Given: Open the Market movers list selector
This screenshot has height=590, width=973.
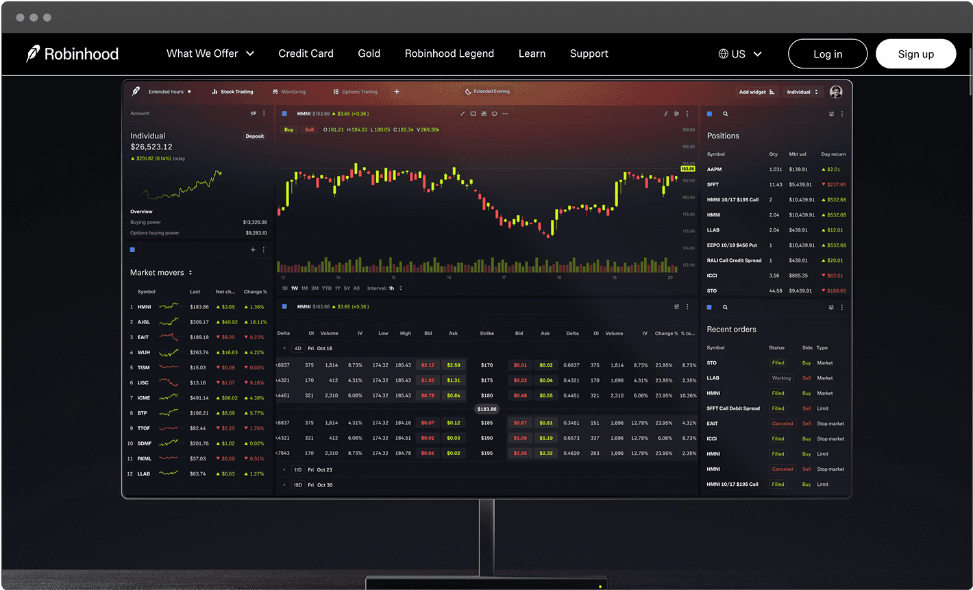Looking at the screenshot, I should tap(162, 273).
